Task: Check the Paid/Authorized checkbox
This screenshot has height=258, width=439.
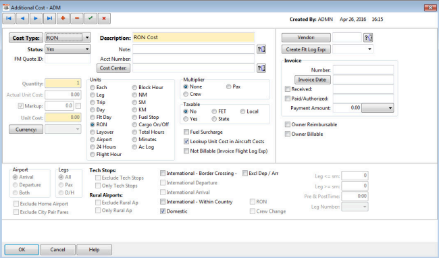Action: point(287,99)
